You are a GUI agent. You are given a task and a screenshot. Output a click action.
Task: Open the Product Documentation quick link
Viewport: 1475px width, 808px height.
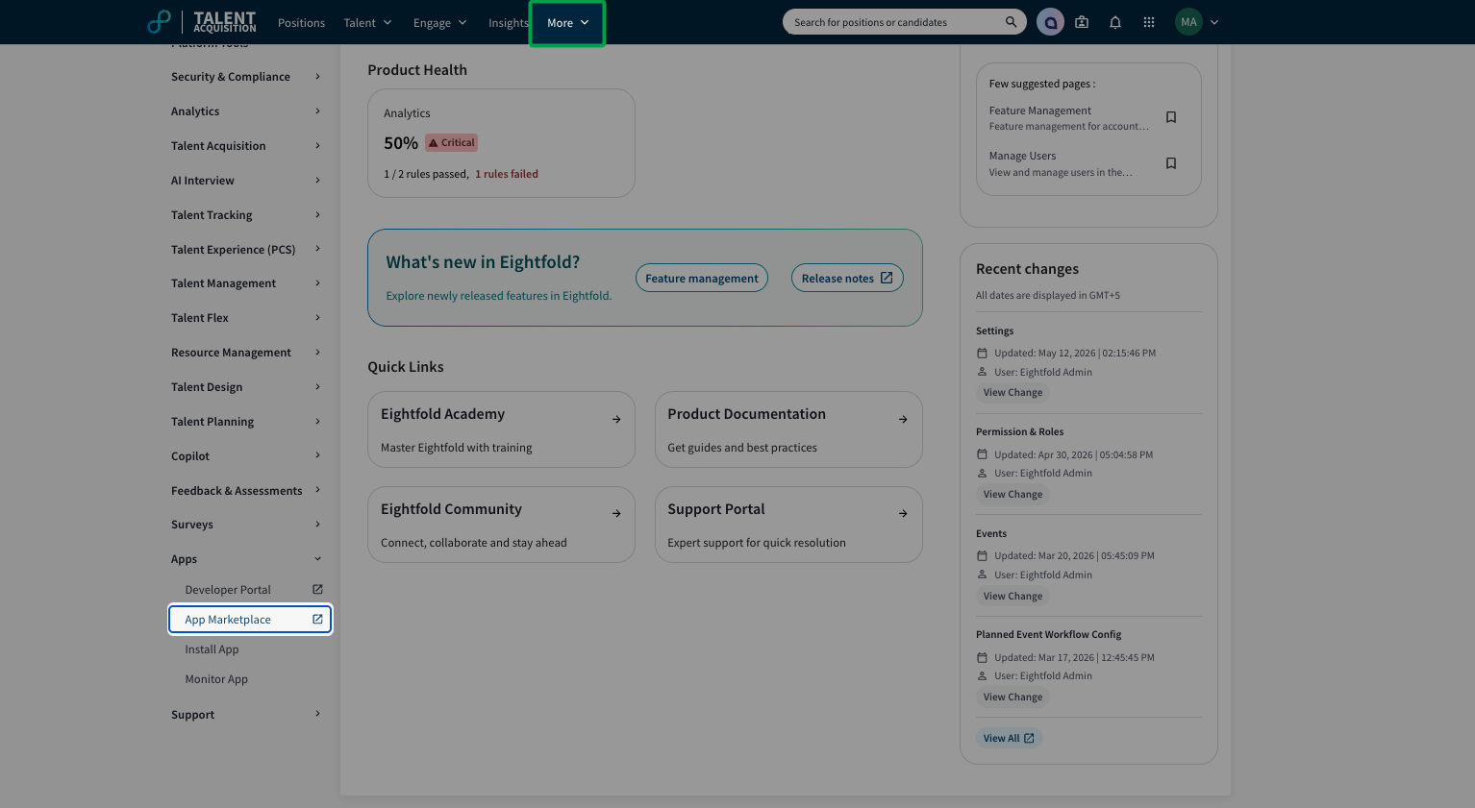coord(788,429)
